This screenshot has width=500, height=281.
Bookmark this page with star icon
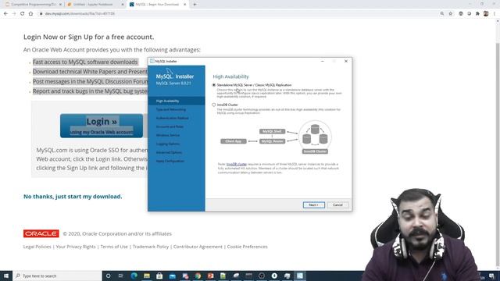click(451, 14)
